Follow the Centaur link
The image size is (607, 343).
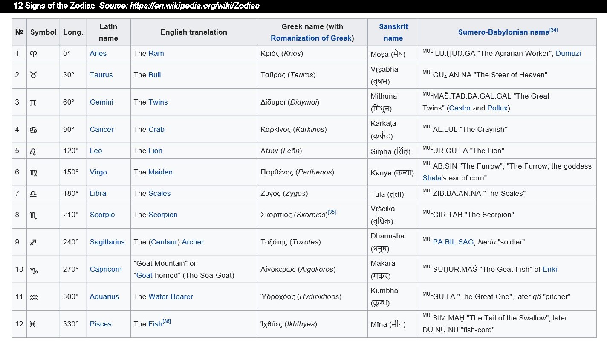(x=164, y=242)
